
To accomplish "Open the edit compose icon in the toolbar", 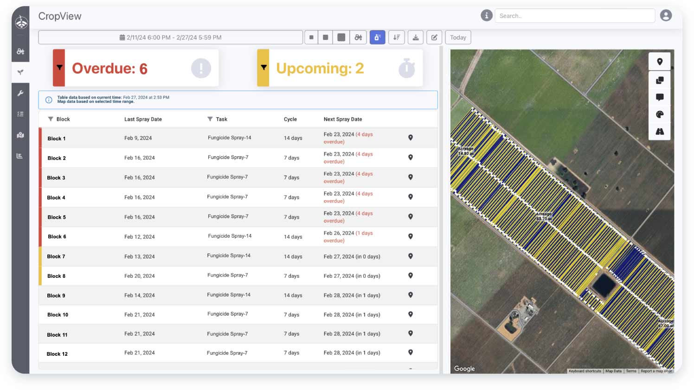I will [x=434, y=37].
